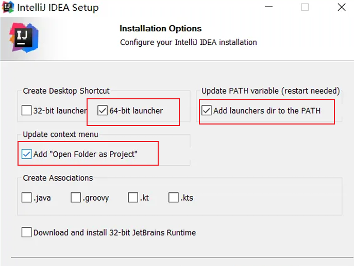The width and height of the screenshot is (354, 266).
Task: Click the "IntelliJ IDEA Setup" window title
Action: pyautogui.click(x=58, y=8)
